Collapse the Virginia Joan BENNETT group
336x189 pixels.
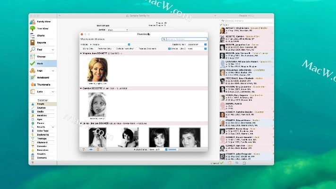[x=81, y=54]
